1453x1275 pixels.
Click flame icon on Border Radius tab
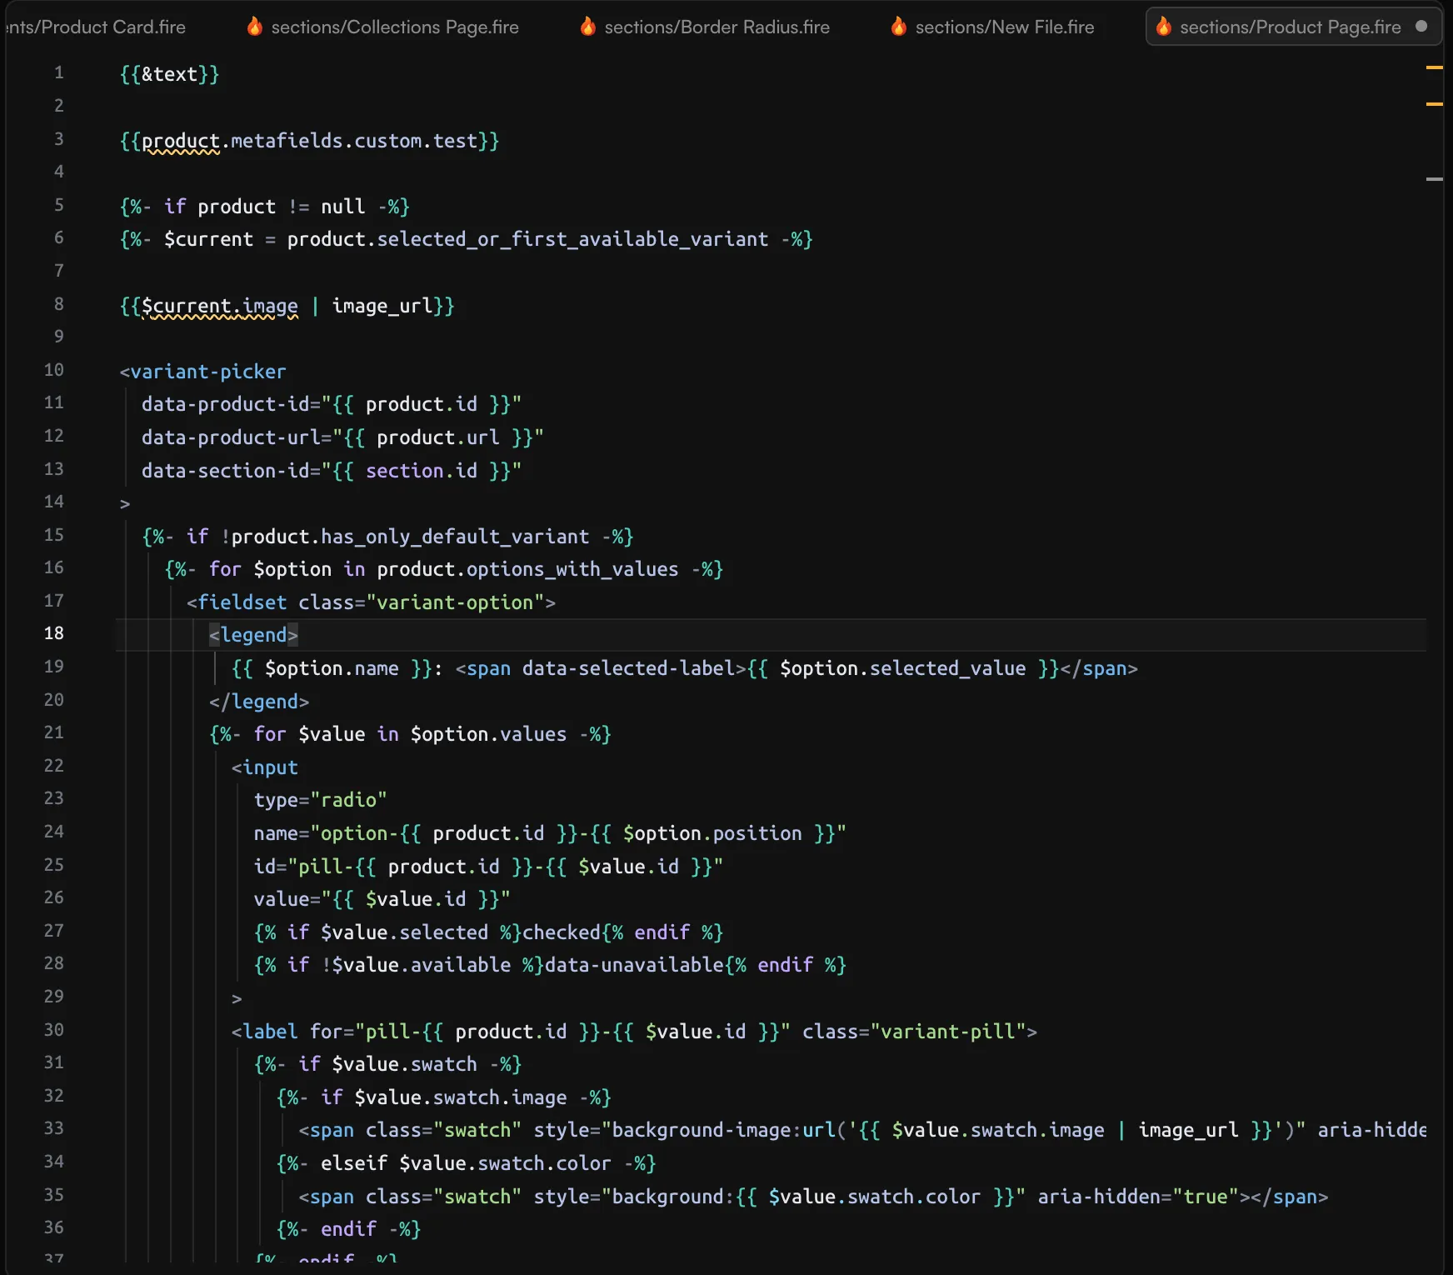tap(588, 27)
